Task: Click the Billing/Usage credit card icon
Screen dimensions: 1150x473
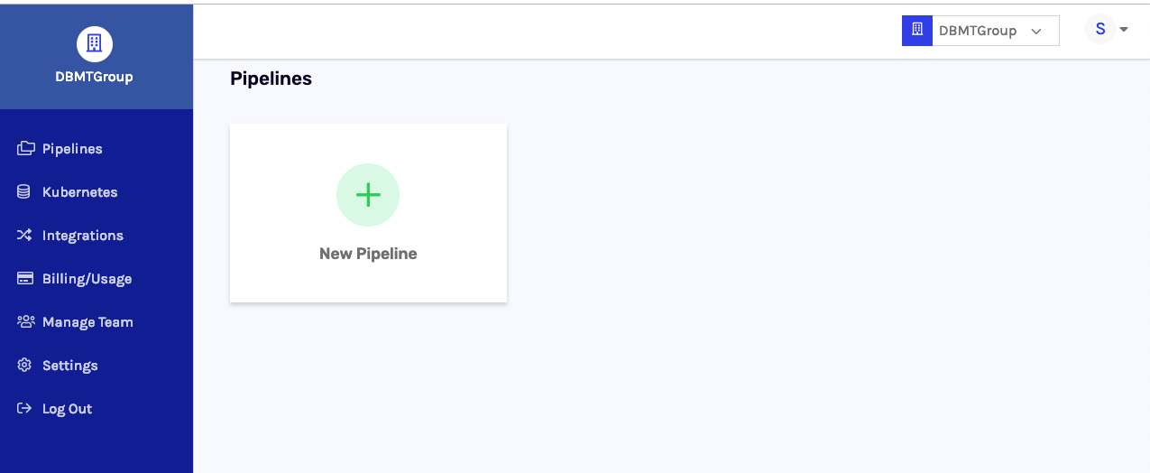Action: [x=25, y=279]
